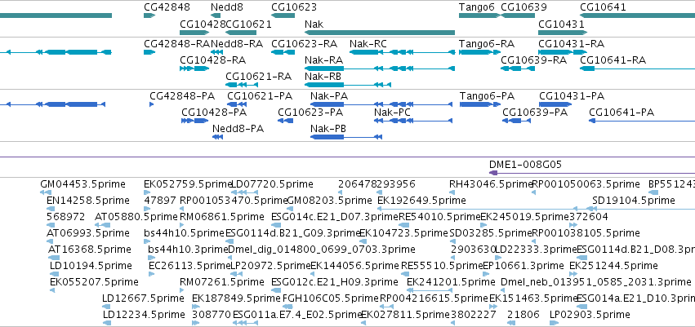Open the EK241201.5prime EST
Viewport: 695px width, 327px height.
click(429, 290)
